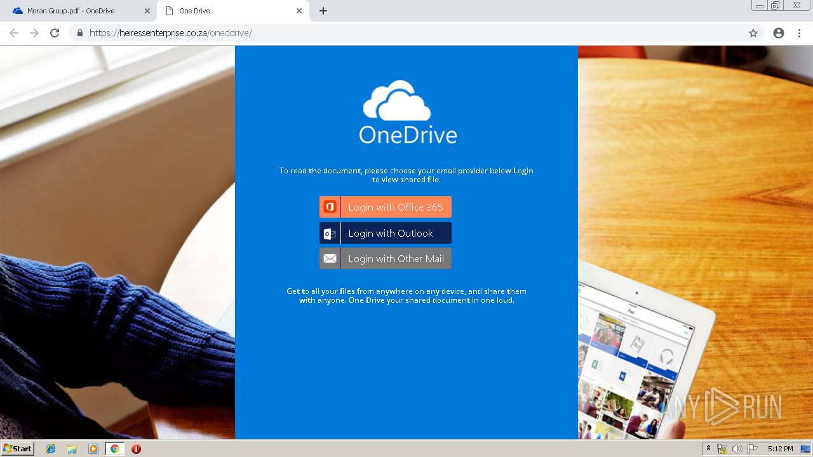Switch to the Moran Group.pdf - OneDrive tab

[80, 11]
